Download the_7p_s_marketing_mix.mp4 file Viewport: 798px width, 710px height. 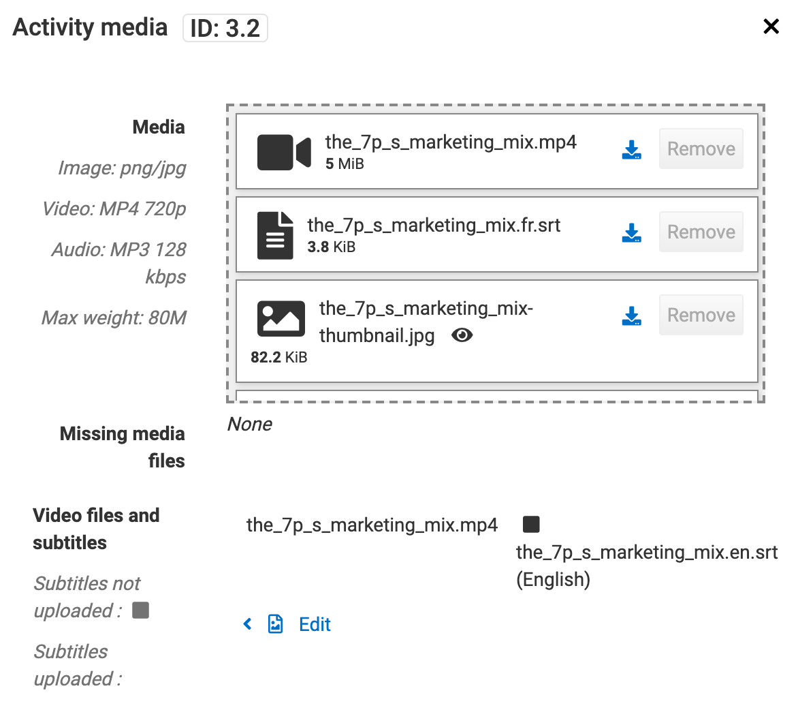[632, 150]
